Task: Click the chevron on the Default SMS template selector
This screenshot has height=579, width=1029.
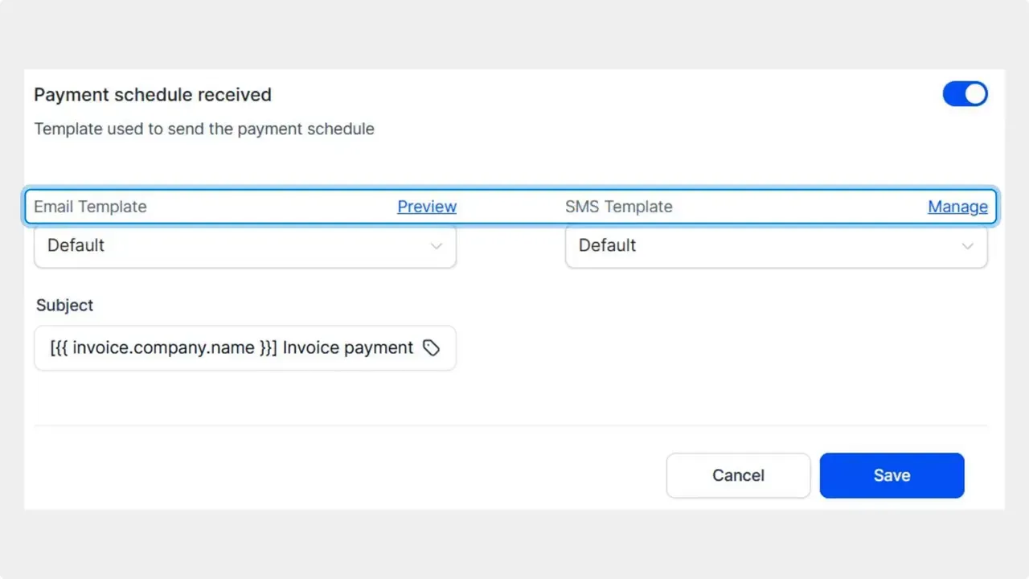Action: 968,246
